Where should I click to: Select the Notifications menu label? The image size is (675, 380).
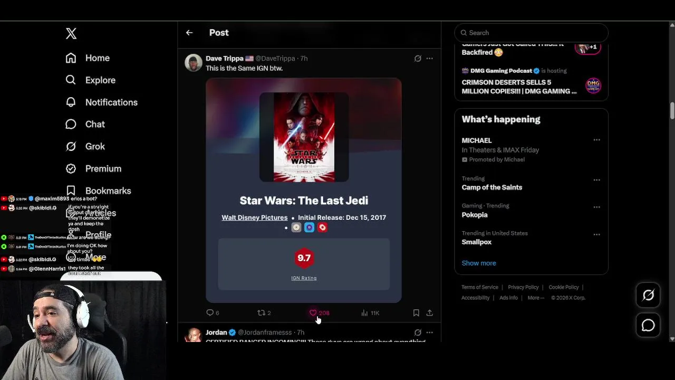(111, 102)
